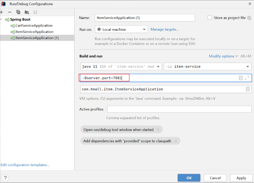Move configuration into new folder

[x=27, y=12]
